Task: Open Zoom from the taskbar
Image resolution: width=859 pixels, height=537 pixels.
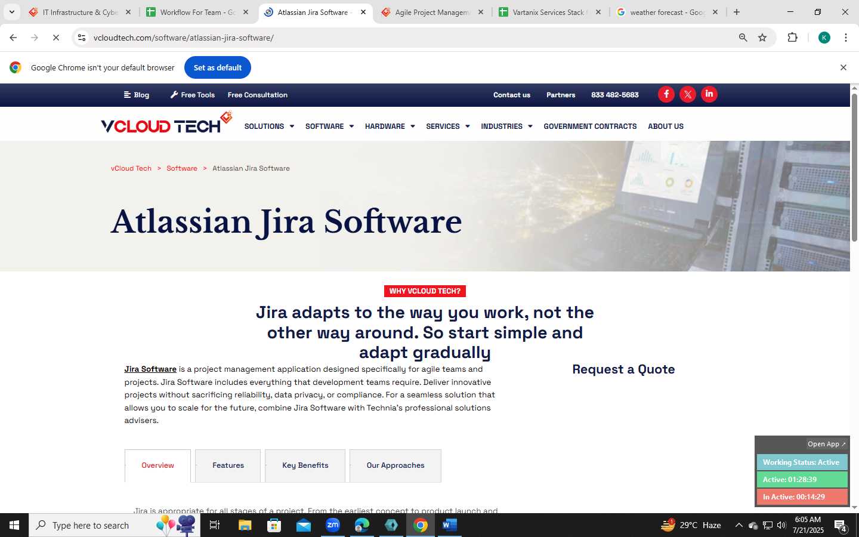Action: (x=332, y=525)
